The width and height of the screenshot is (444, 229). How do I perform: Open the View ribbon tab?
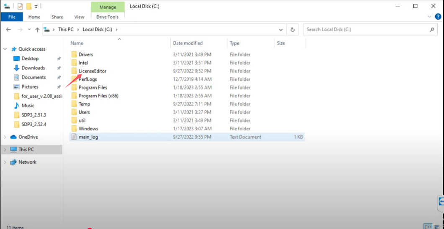(79, 17)
